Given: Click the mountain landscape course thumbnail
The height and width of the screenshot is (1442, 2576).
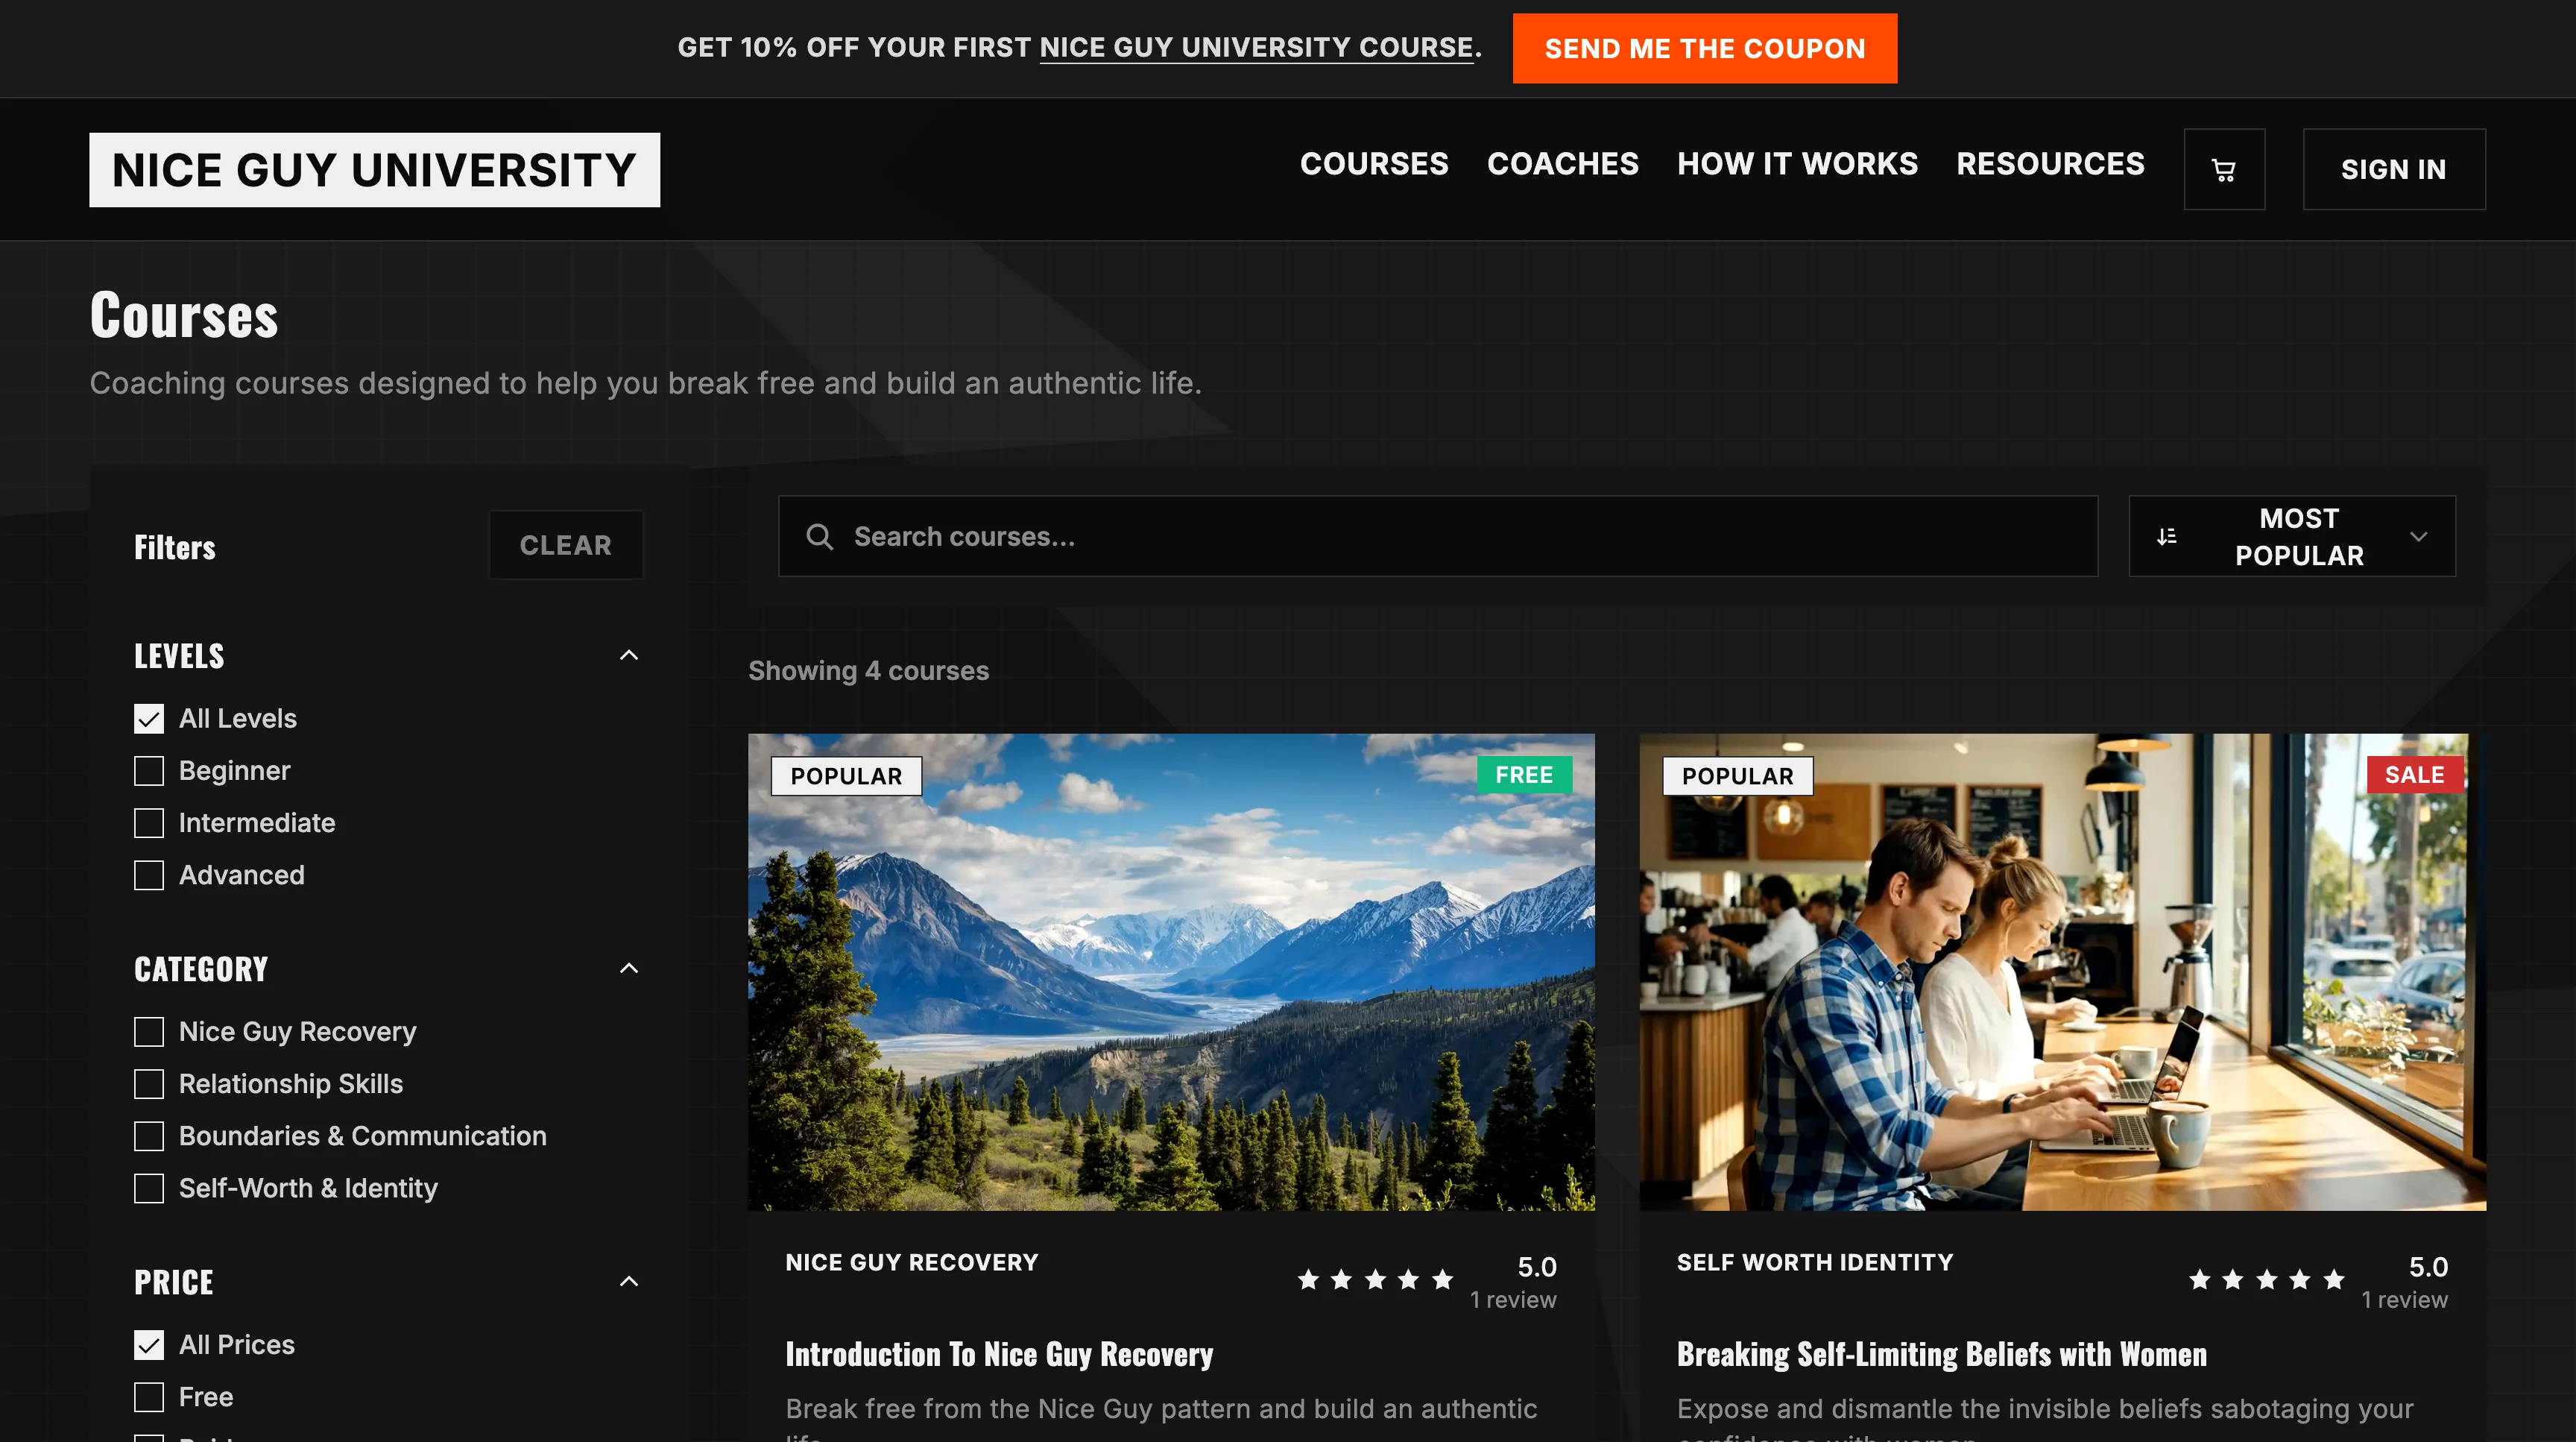Looking at the screenshot, I should (x=1172, y=972).
